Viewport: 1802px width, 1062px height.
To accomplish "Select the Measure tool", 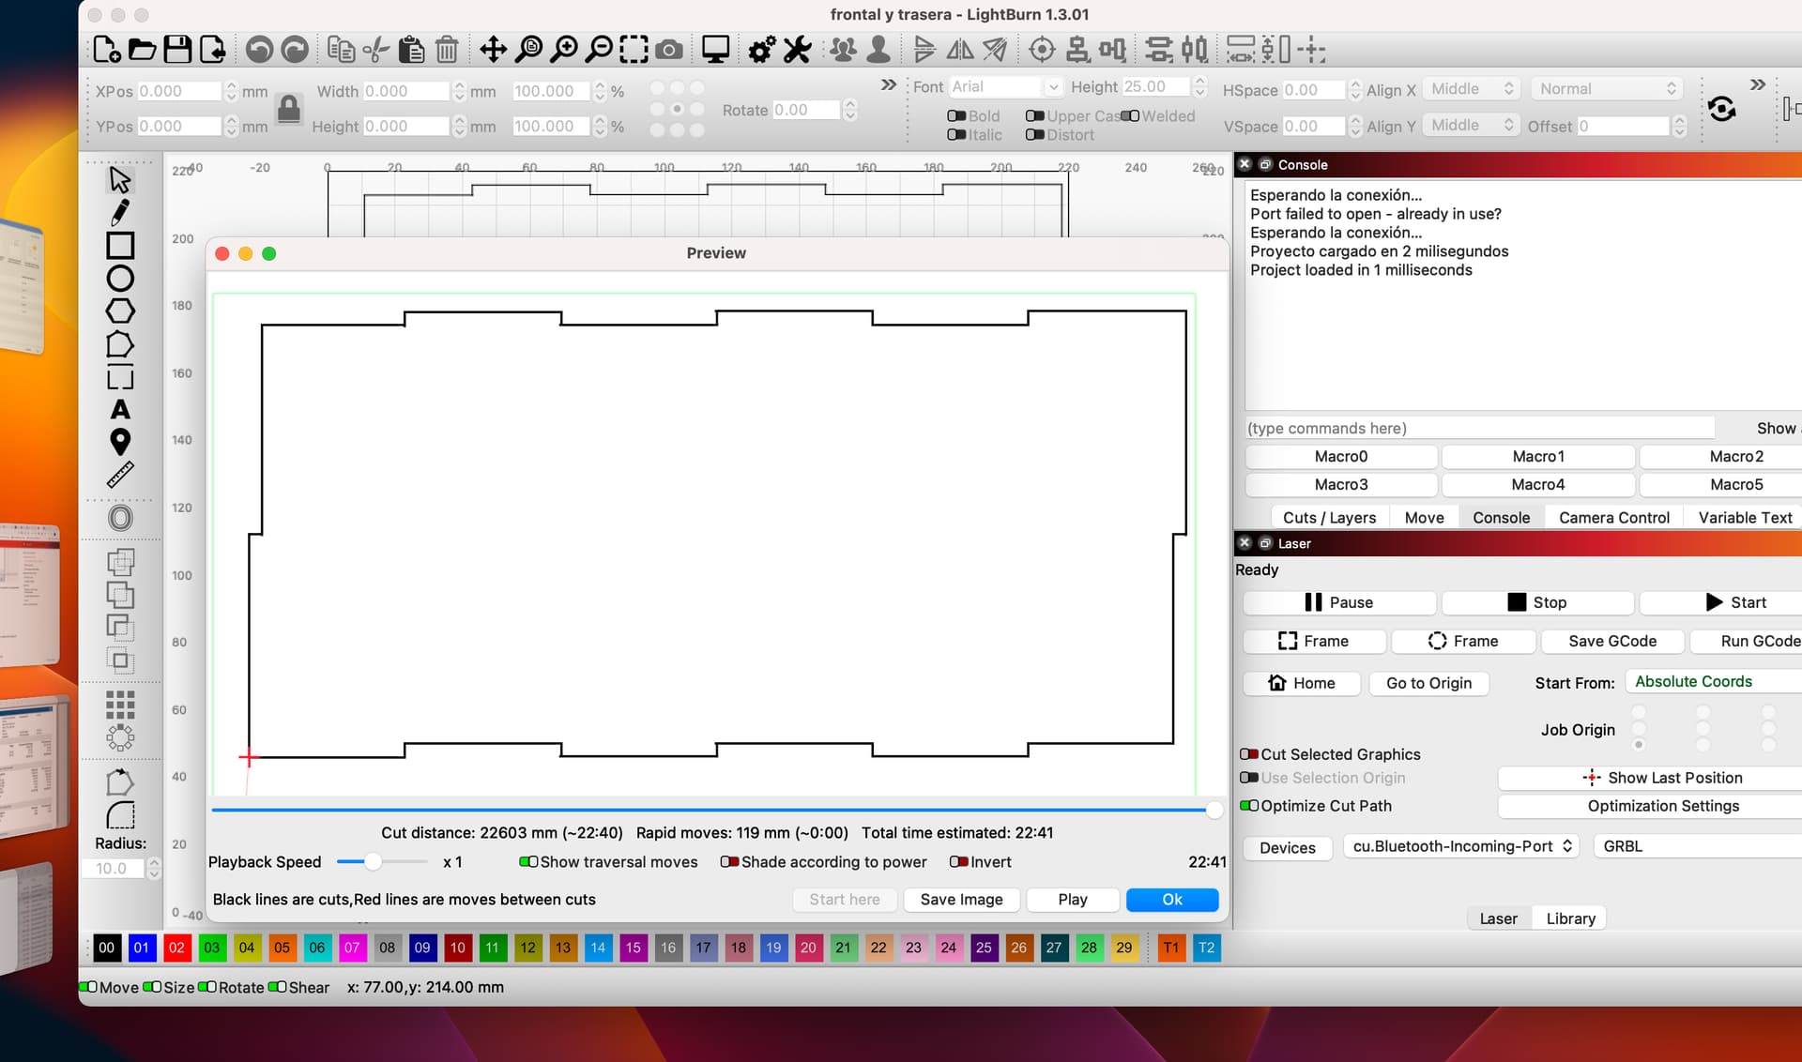I will click(x=119, y=474).
